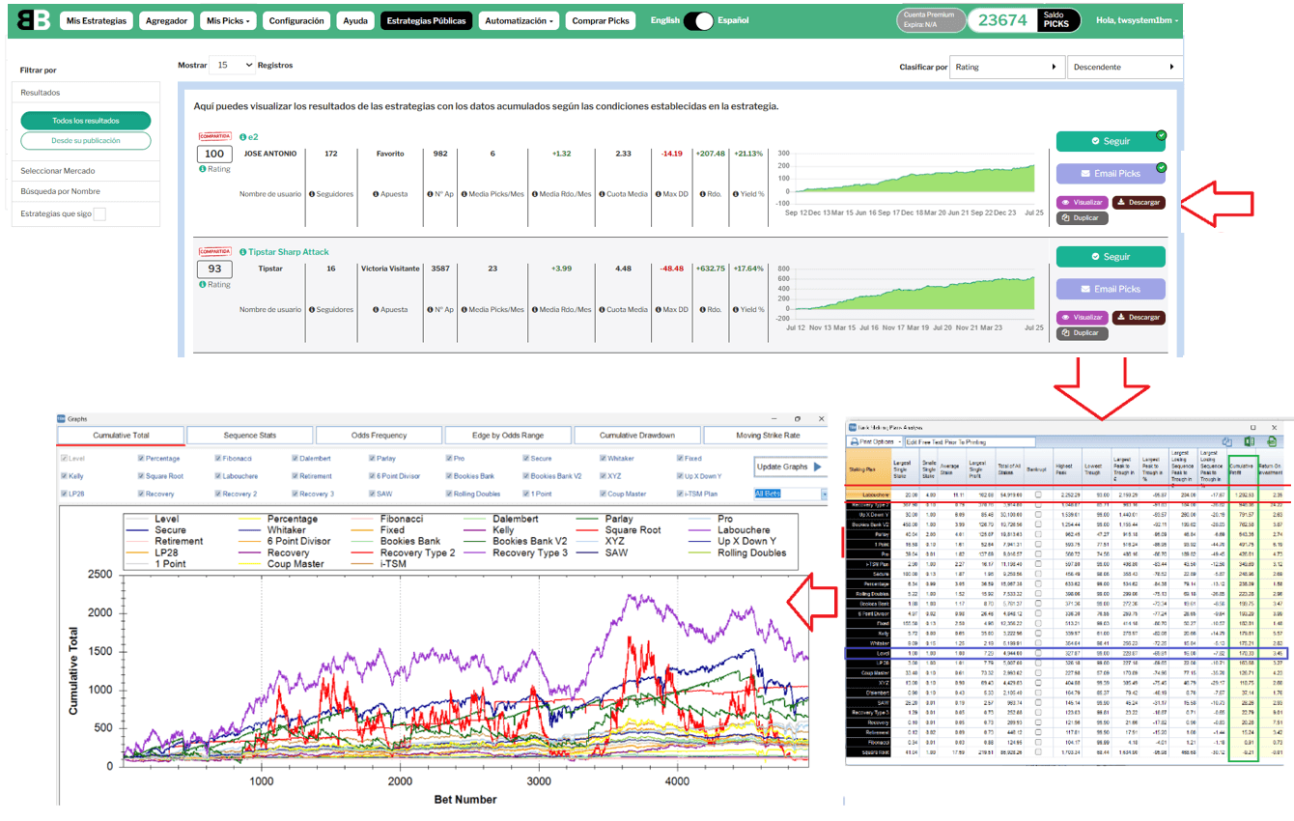Click the Todos los resultados filter button
This screenshot has width=1294, height=821.
(x=86, y=121)
